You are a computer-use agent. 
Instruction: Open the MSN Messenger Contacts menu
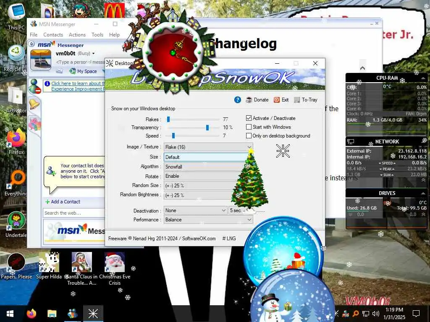coord(53,35)
